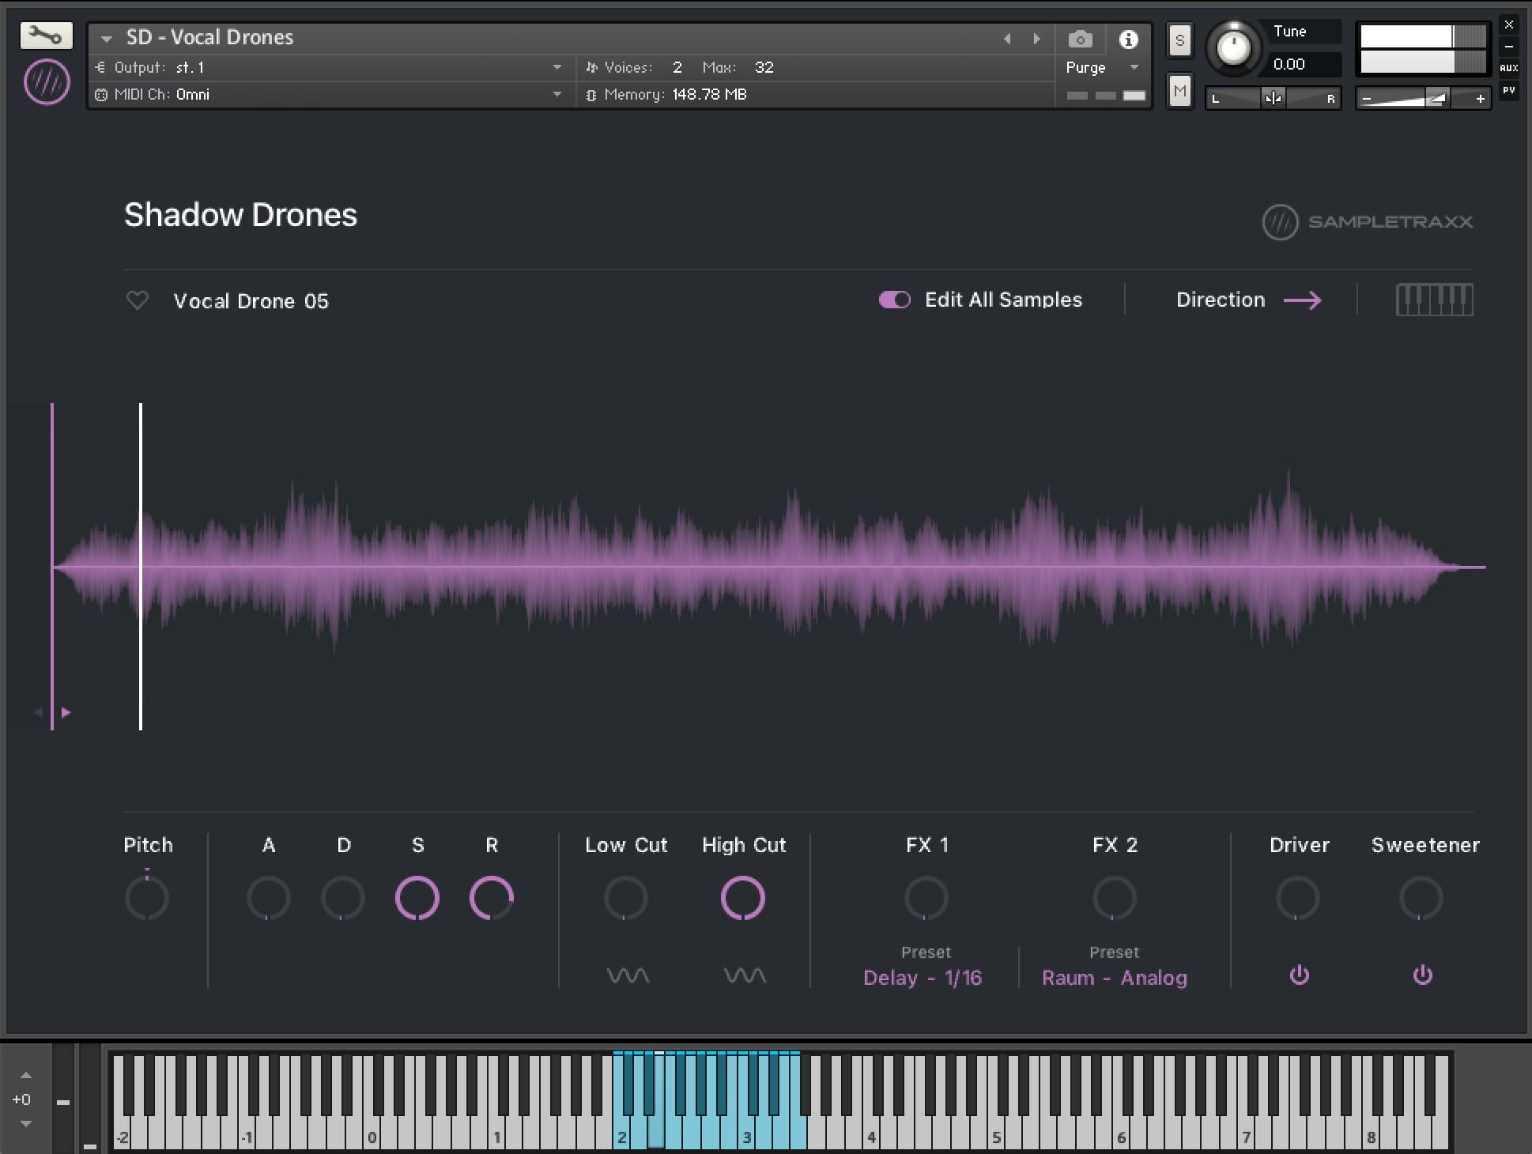Click the play arrow beside the waveform display
1532x1154 pixels.
coord(66,711)
